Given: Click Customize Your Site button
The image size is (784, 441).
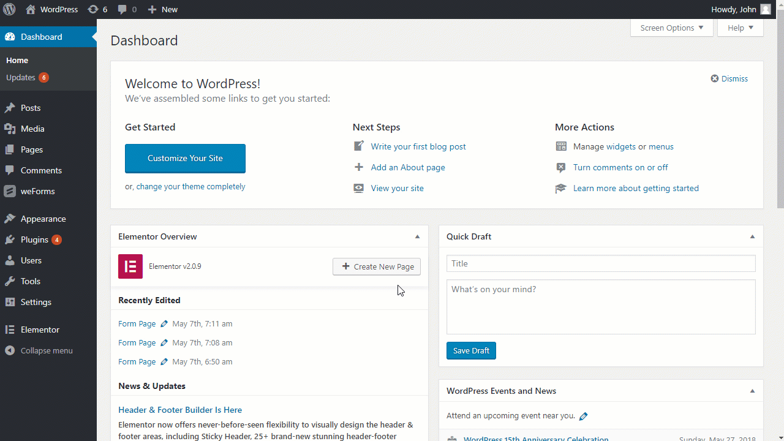Looking at the screenshot, I should [185, 159].
